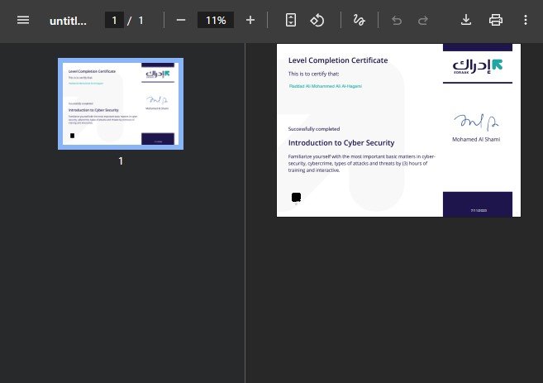Click the Edraak logo on the certificate
The width and height of the screenshot is (543, 383).
(478, 65)
